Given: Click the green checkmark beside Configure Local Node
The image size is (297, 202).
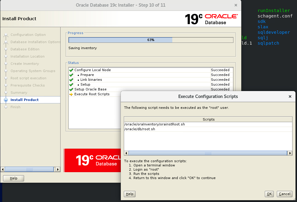Looking at the screenshot, I should (71, 70).
